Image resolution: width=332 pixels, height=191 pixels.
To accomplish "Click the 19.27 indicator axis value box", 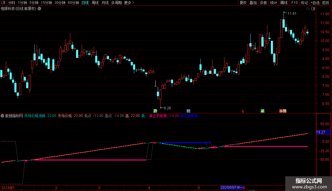I will [323, 132].
